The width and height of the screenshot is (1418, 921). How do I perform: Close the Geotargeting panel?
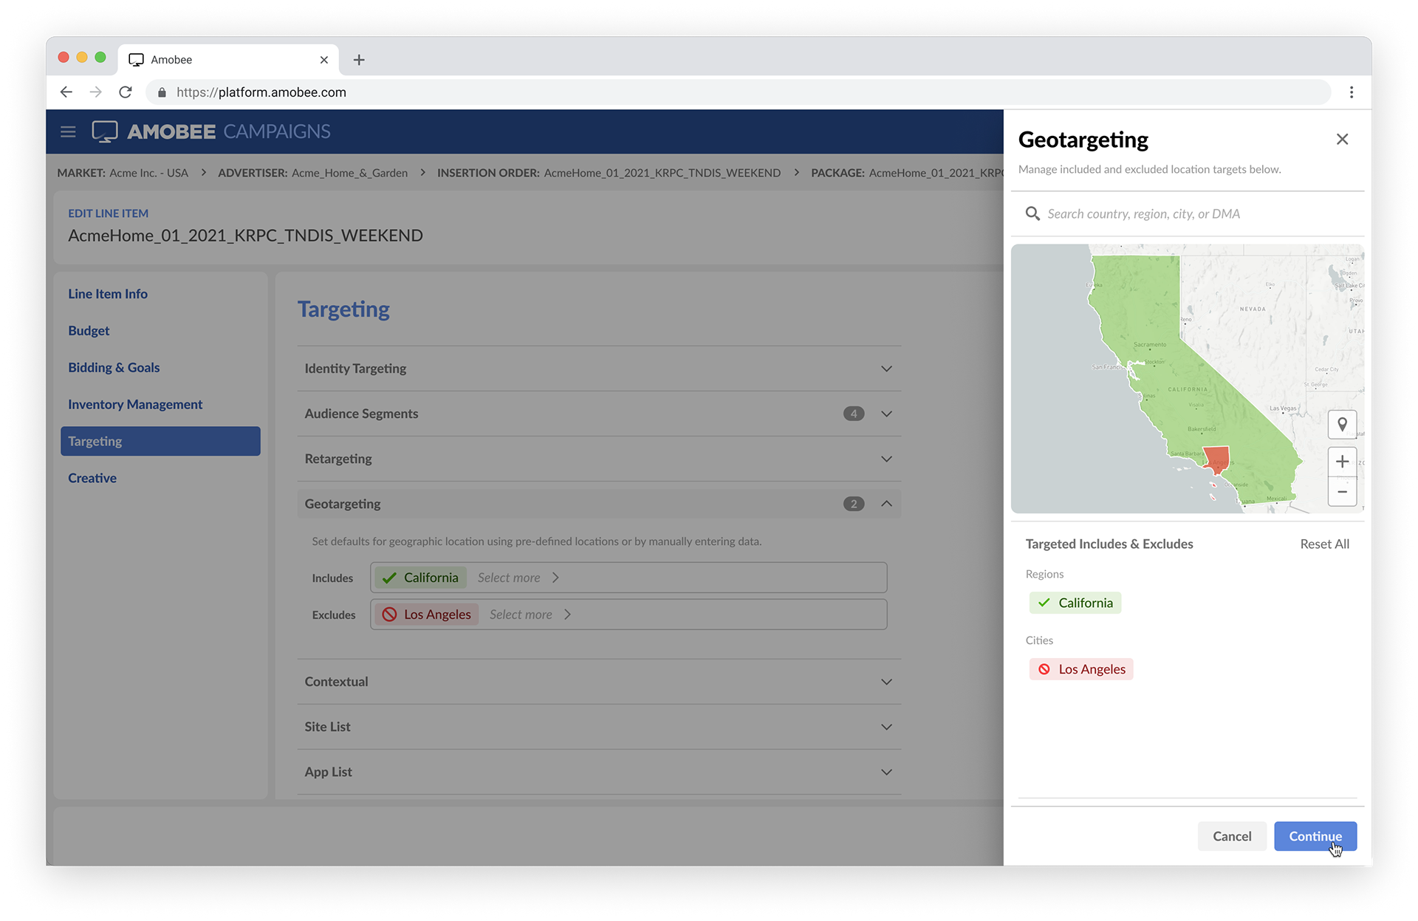coord(1342,139)
